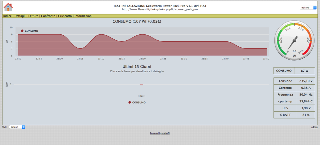Open the Indice menu item

point(7,16)
